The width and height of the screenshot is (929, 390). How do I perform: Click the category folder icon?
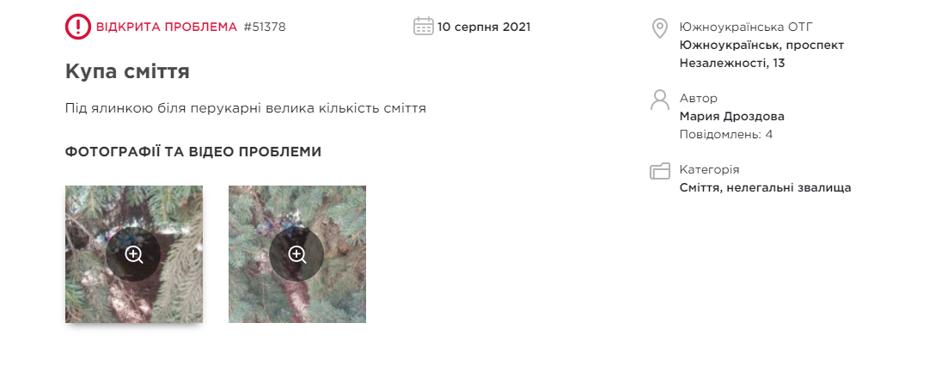(x=659, y=171)
